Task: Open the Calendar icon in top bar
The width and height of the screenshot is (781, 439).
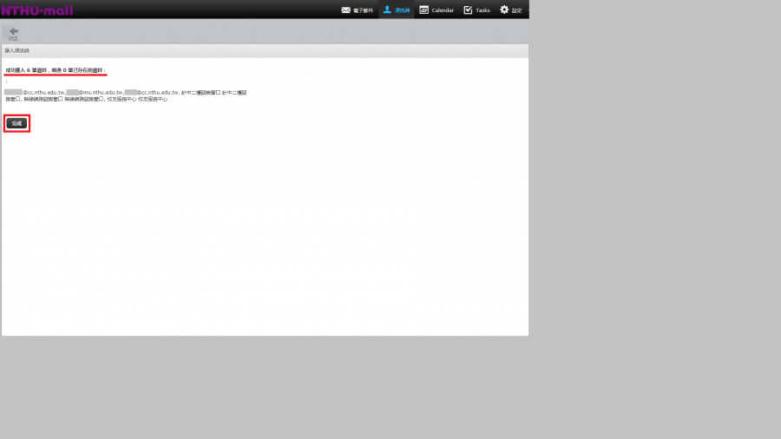Action: click(423, 10)
